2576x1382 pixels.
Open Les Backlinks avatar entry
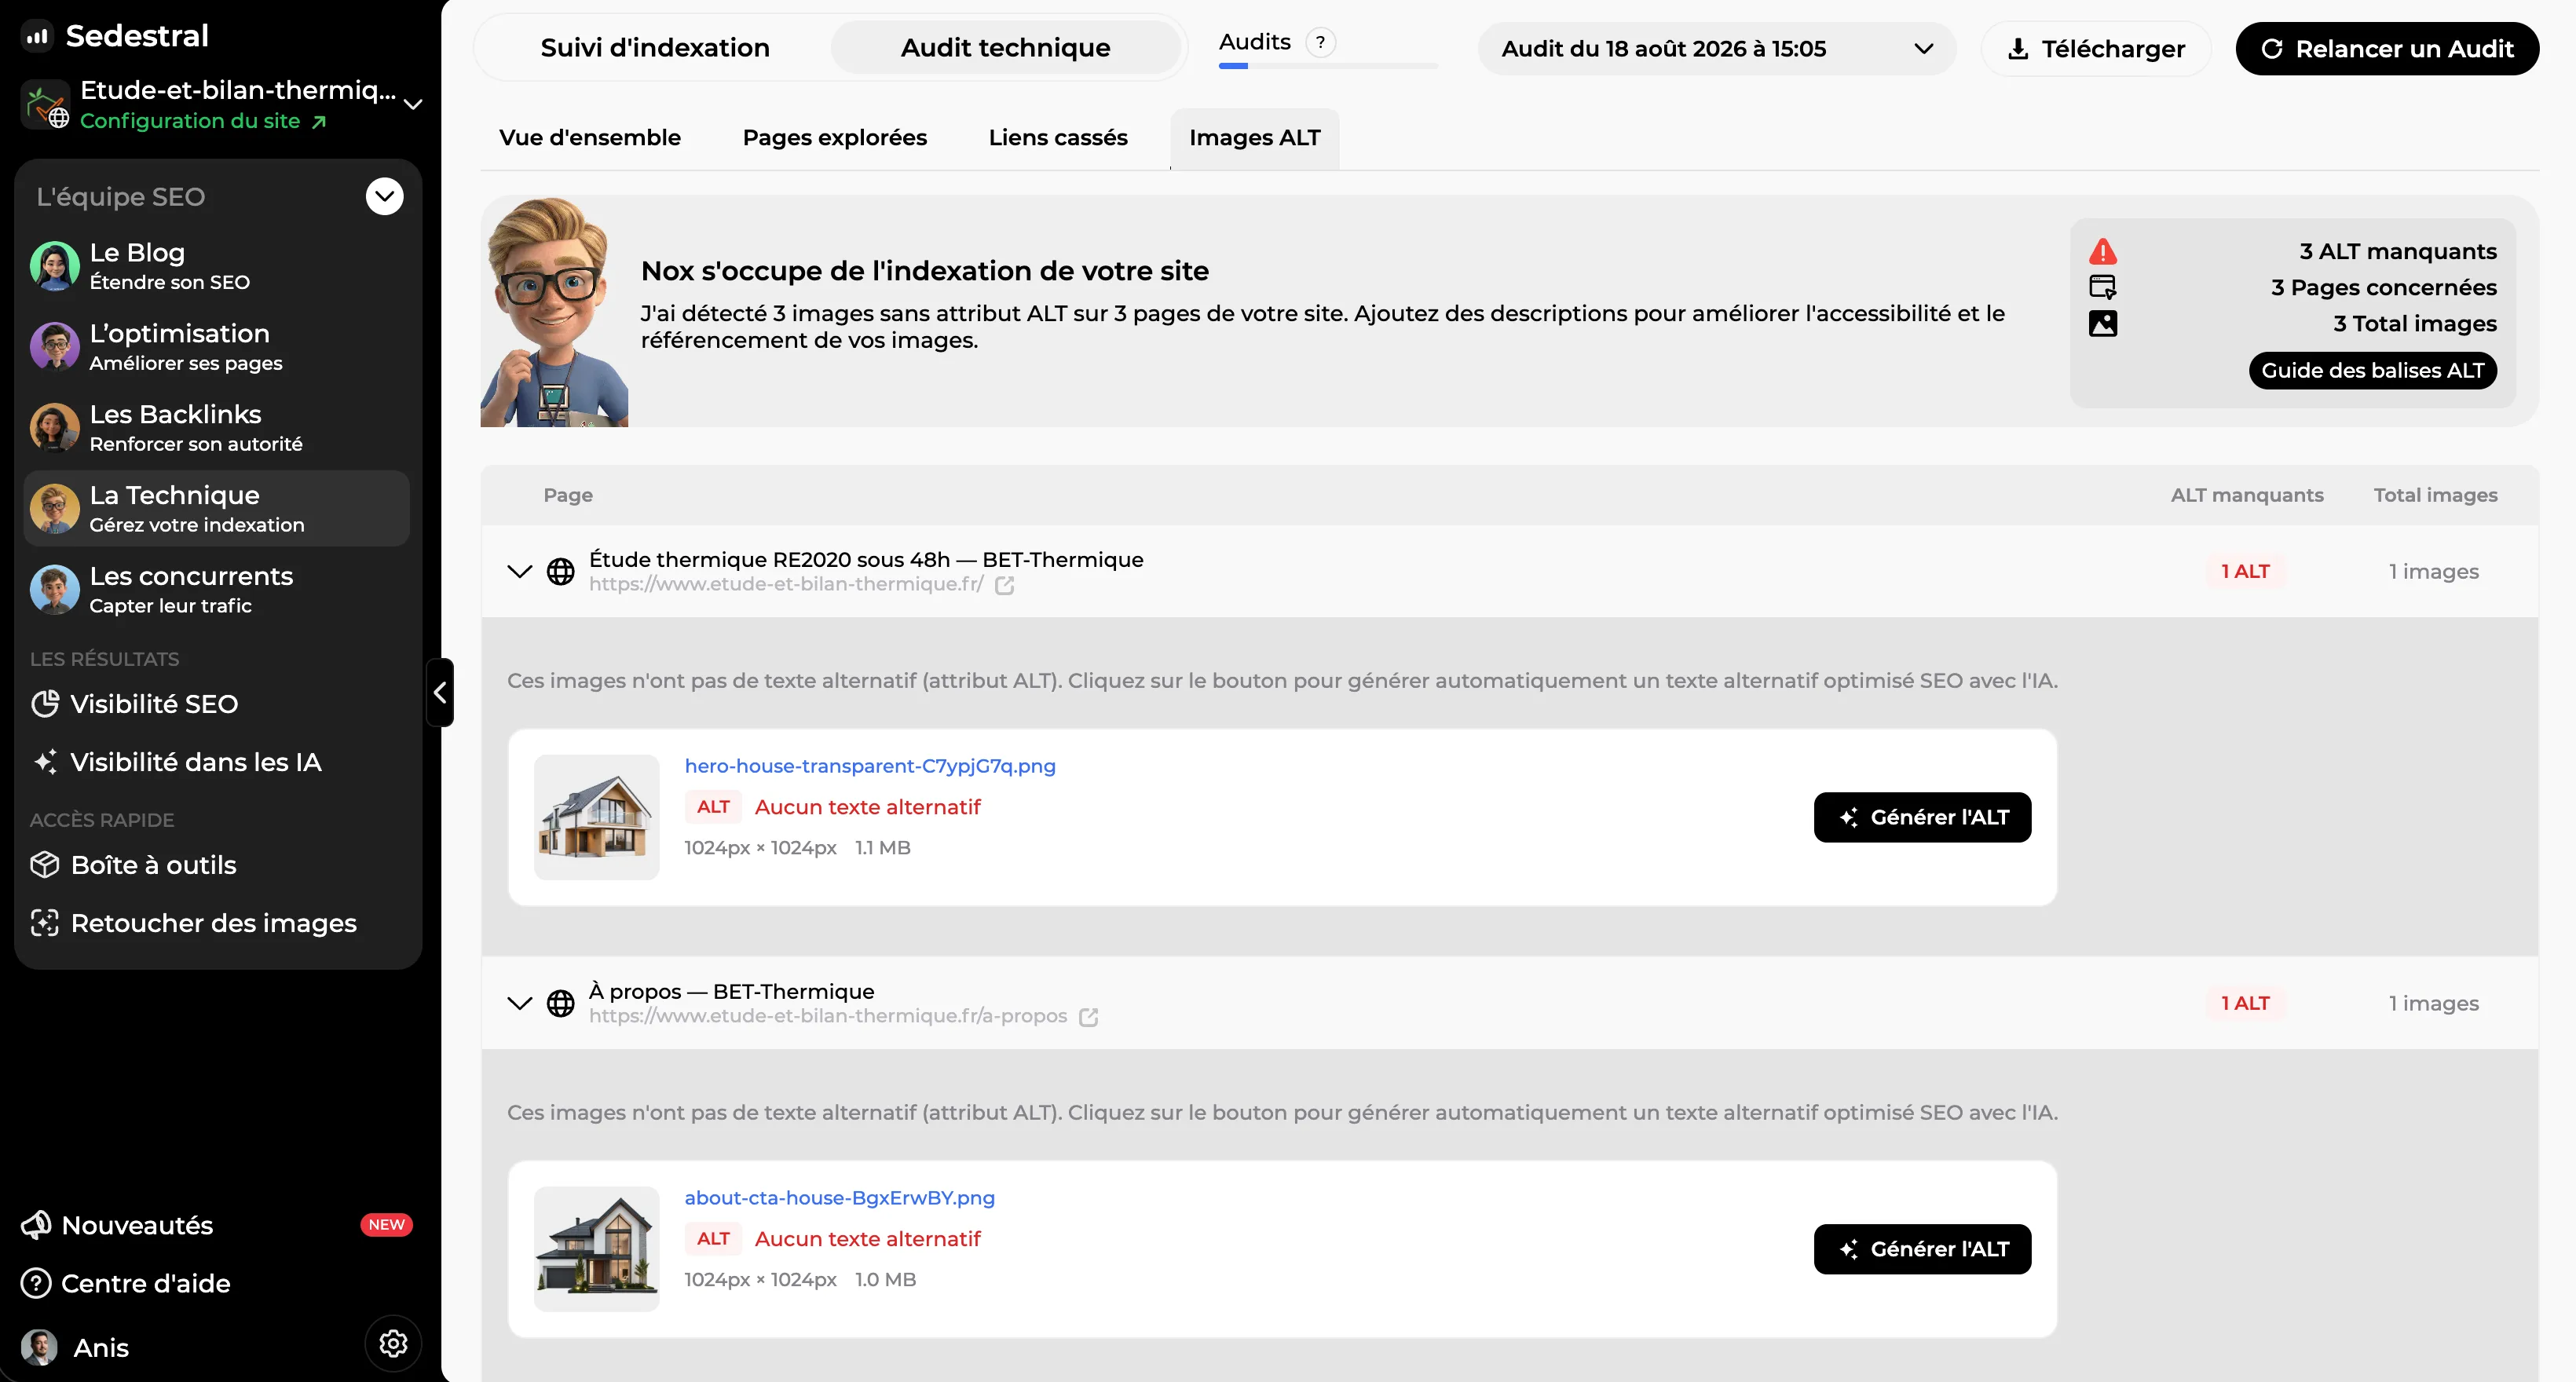coord(216,428)
